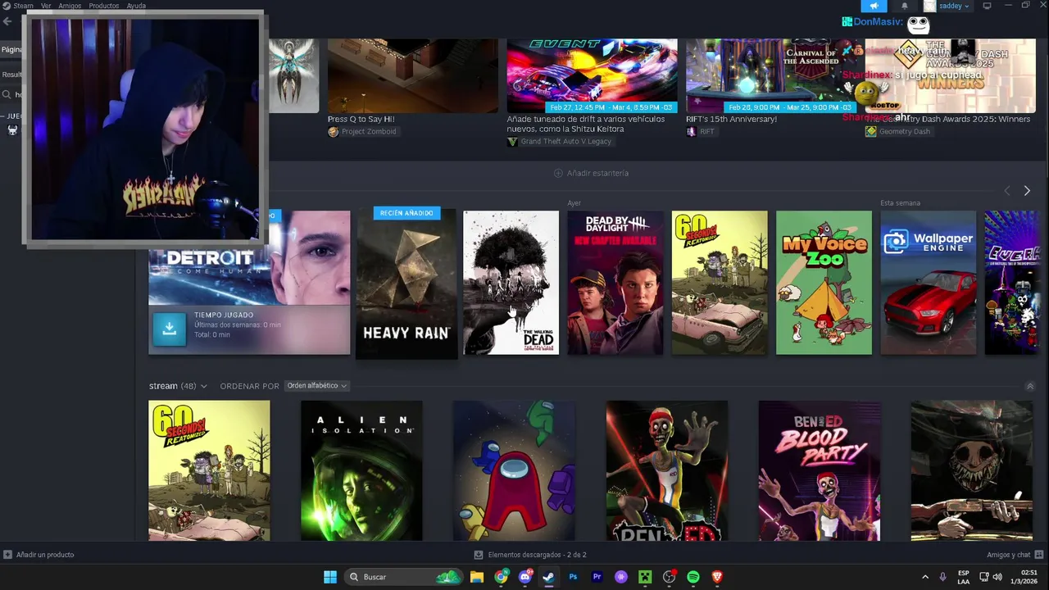Open Brave browser from taskbar
Image resolution: width=1049 pixels, height=590 pixels.
(717, 577)
